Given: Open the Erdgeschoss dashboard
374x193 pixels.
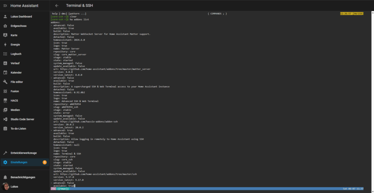Looking at the screenshot, I should (19, 26).
